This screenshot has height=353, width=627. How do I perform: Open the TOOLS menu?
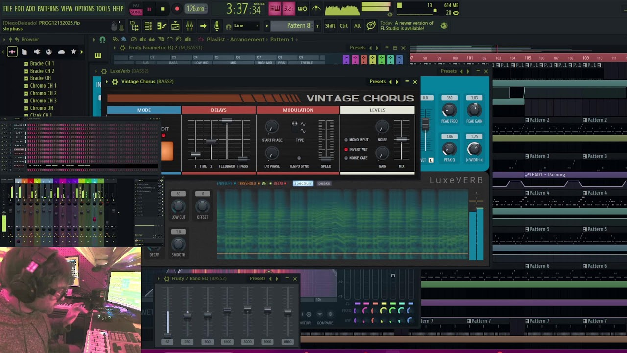pos(103,9)
